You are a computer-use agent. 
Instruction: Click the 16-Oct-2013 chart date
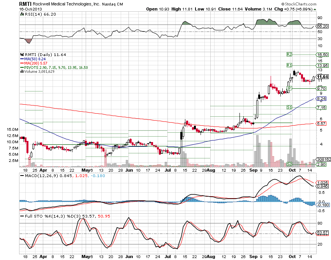pyautogui.click(x=31, y=9)
